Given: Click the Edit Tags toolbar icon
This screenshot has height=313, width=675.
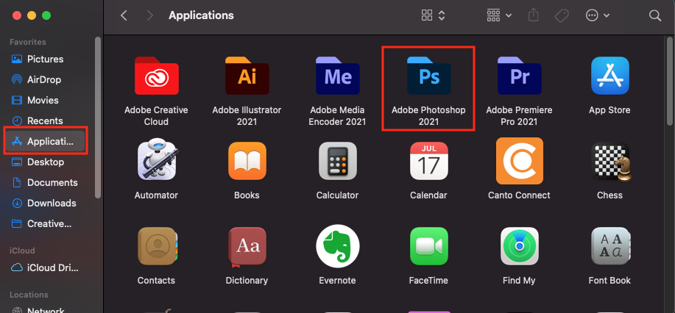Looking at the screenshot, I should [x=562, y=16].
